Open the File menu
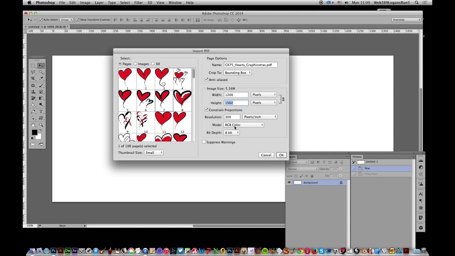The width and height of the screenshot is (455, 256). [62, 3]
